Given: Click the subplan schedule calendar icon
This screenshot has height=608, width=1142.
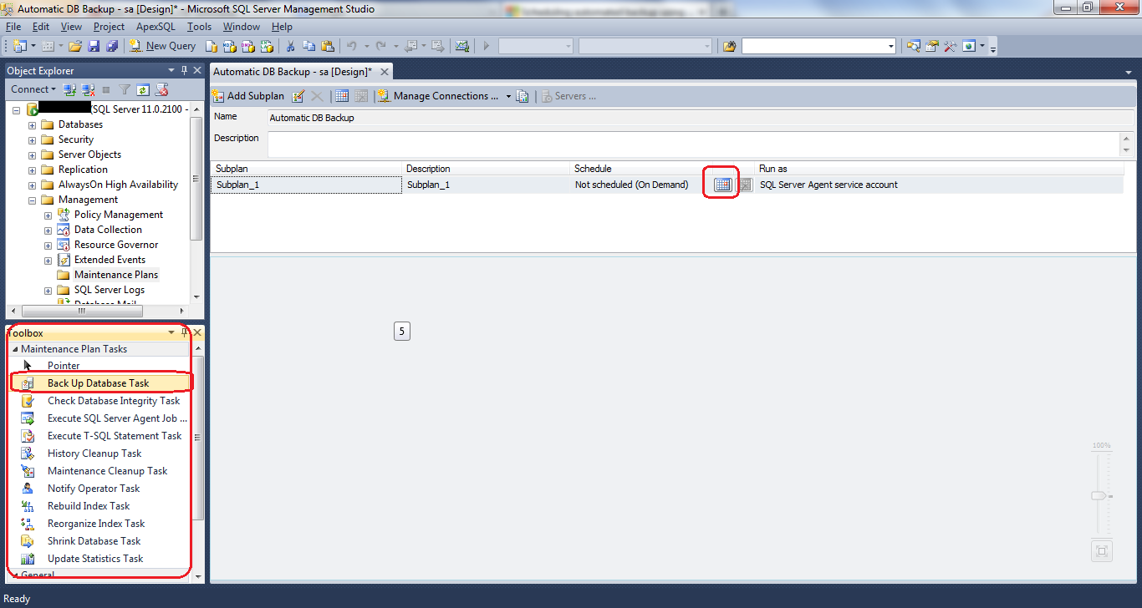Looking at the screenshot, I should tap(722, 185).
